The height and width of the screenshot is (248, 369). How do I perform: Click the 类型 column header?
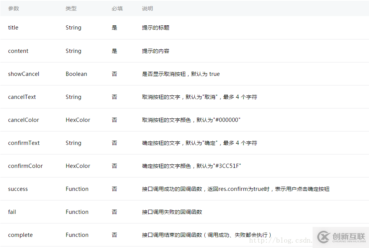(x=71, y=8)
